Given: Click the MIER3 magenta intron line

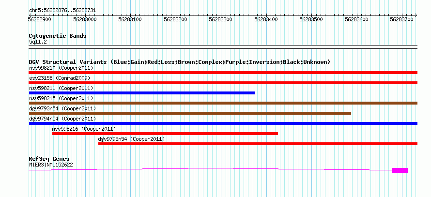Looking at the screenshot, I should 210,169.
